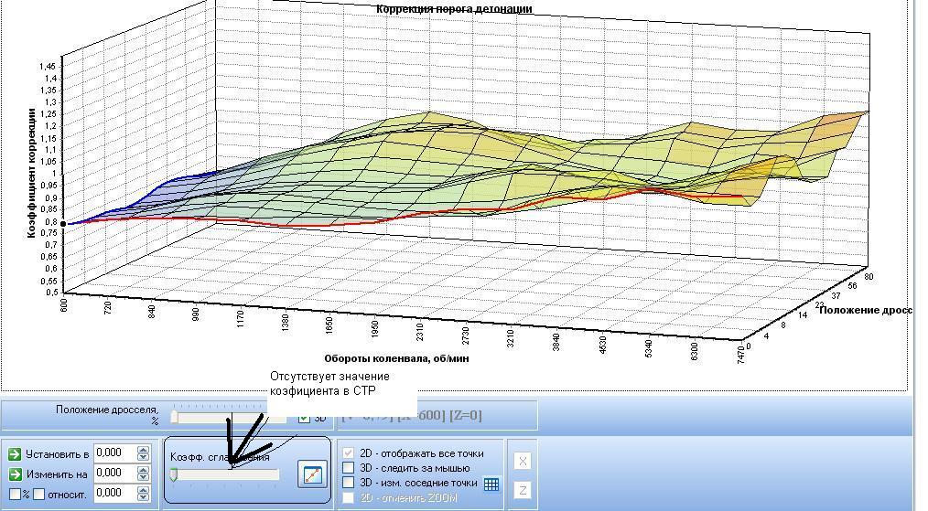Toggle 2D - отображать все точки checkbox

click(349, 453)
